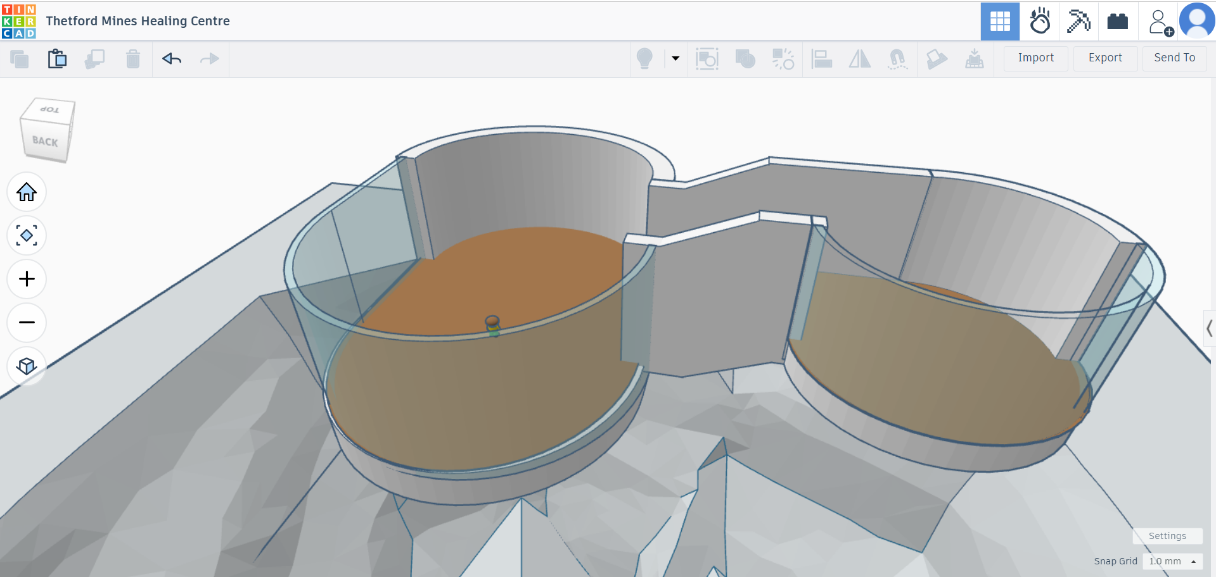Viewport: 1216px width, 577px height.
Task: Click the Export button
Action: [1105, 58]
